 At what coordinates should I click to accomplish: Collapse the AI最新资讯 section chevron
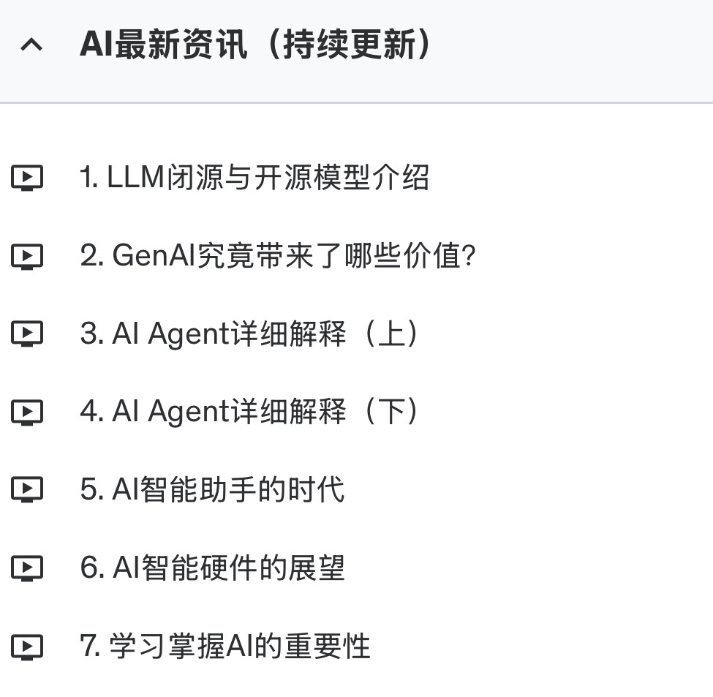click(x=31, y=45)
